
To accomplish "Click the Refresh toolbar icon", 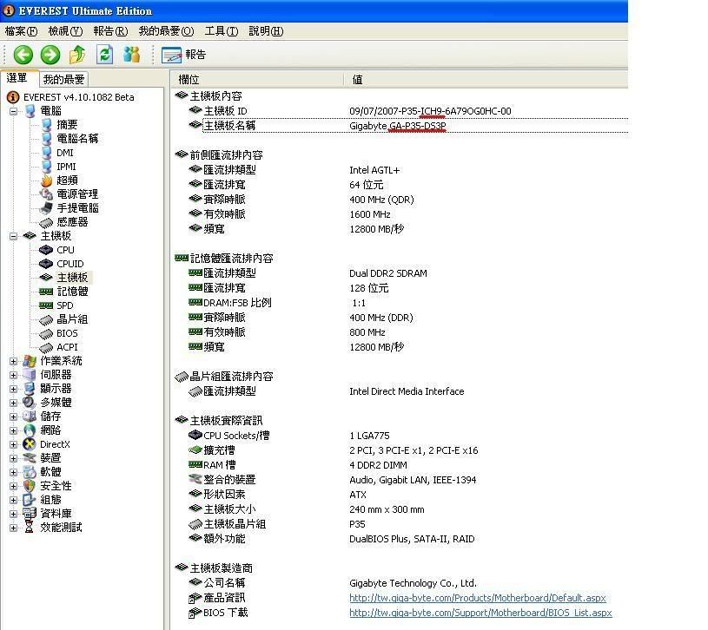I will 105,55.
